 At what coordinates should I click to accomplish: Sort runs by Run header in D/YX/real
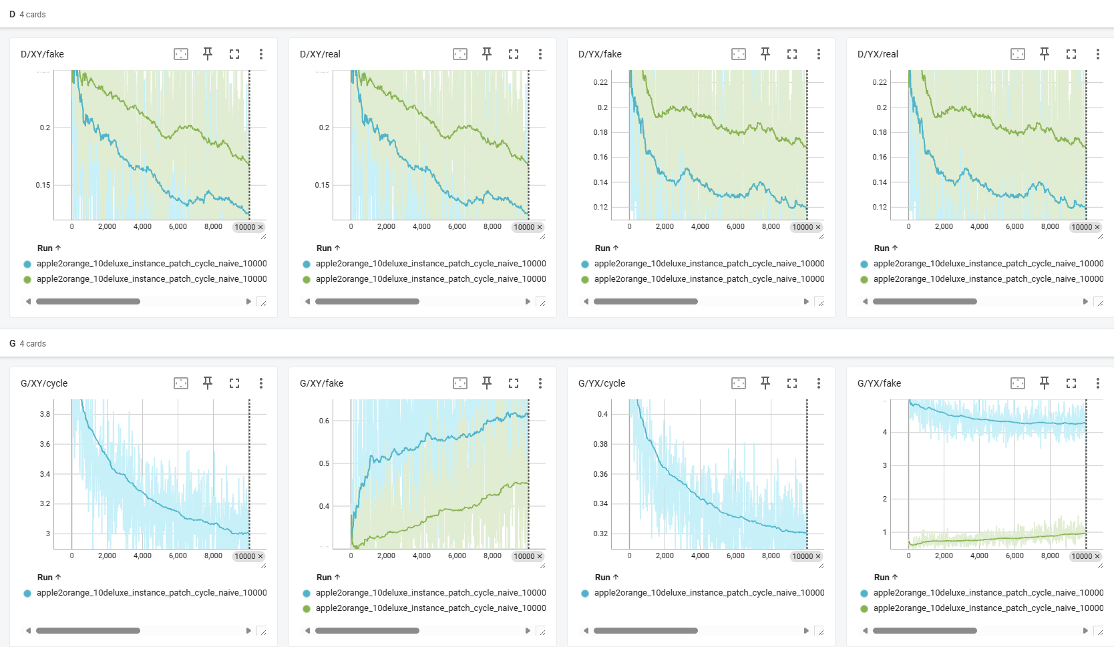886,248
